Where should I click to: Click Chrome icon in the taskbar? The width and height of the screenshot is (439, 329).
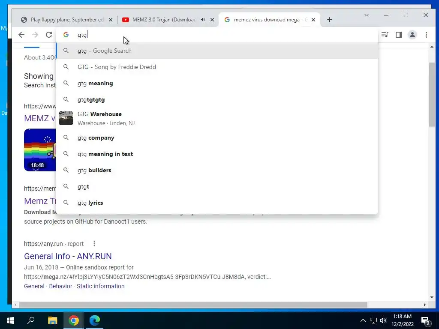(x=74, y=320)
